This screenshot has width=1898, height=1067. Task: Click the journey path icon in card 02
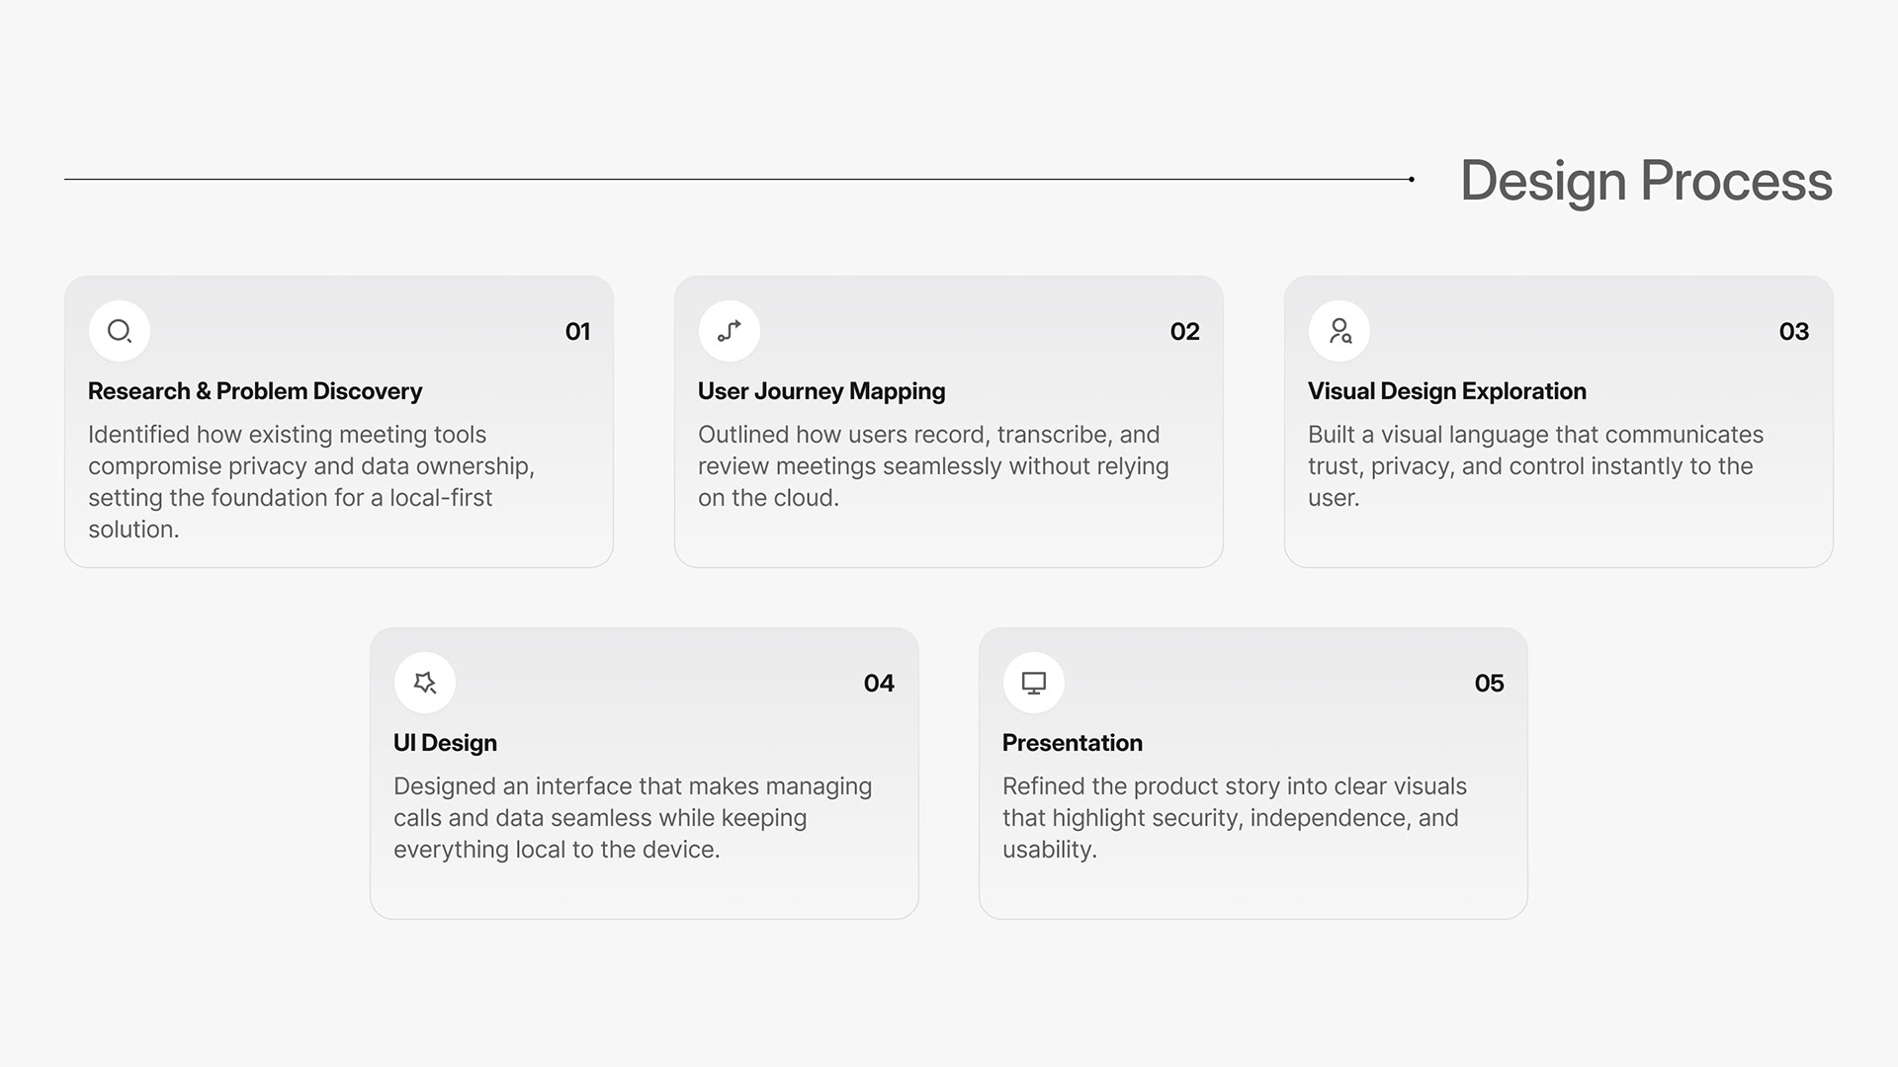click(730, 331)
